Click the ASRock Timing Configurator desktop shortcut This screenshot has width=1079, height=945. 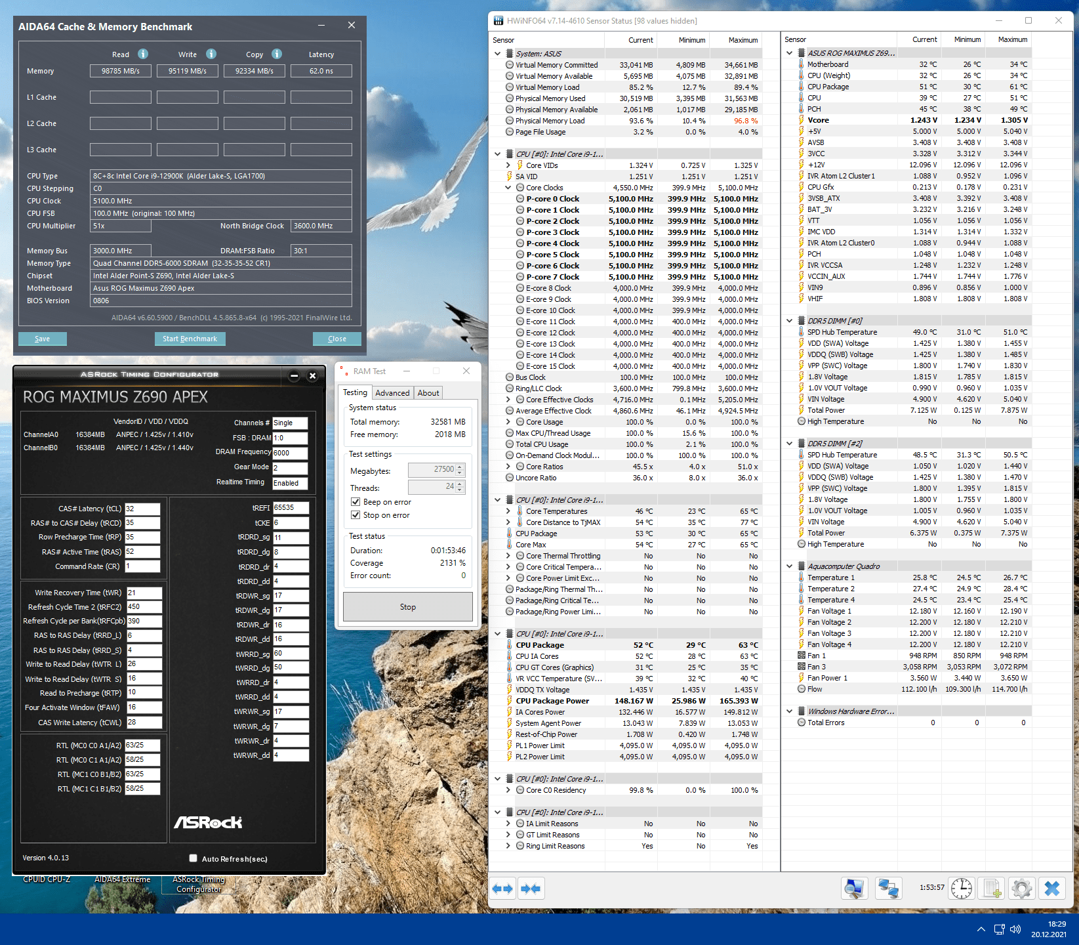199,884
